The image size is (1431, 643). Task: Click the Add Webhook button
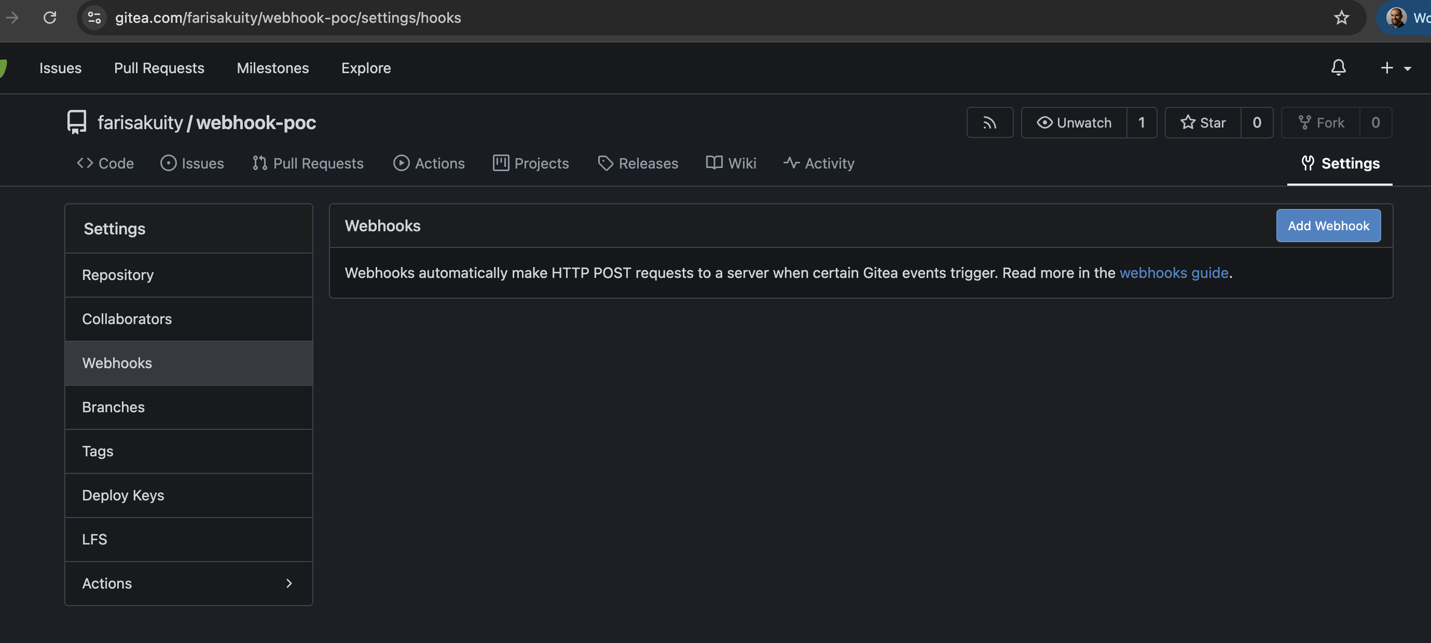tap(1328, 226)
